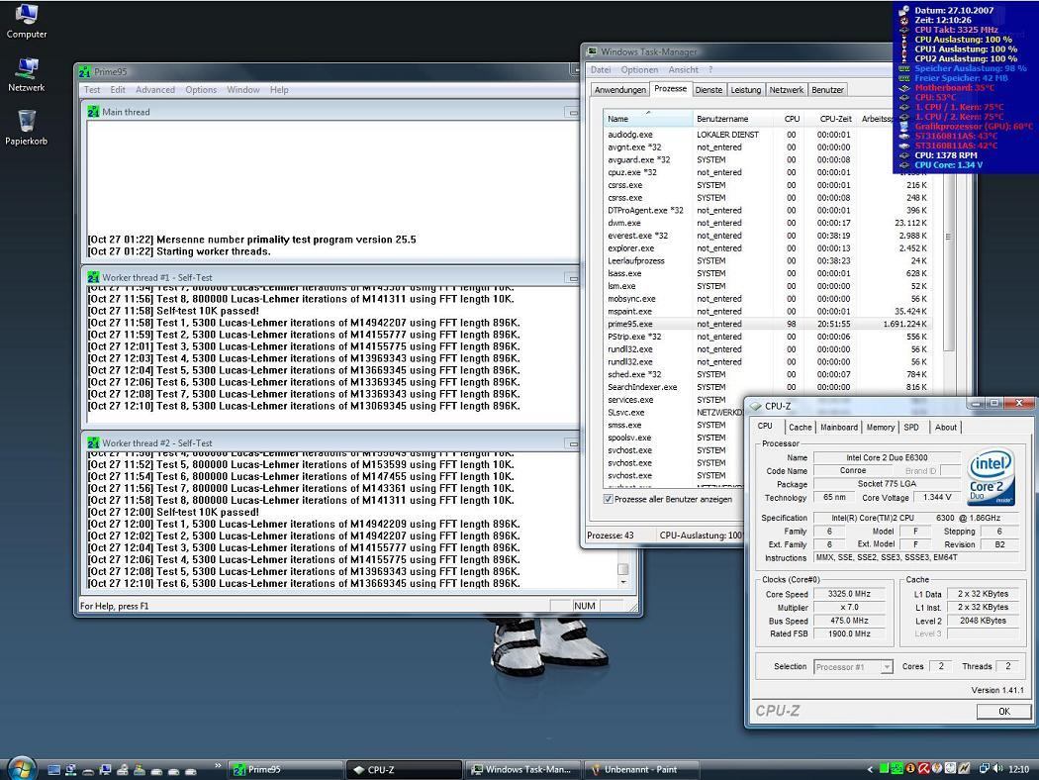This screenshot has height=780, width=1039.
Task: Switch to the Dienste tab in Task-Manager
Action: 709,90
